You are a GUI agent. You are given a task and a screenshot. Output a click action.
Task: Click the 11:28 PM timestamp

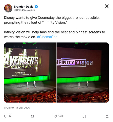9,108
